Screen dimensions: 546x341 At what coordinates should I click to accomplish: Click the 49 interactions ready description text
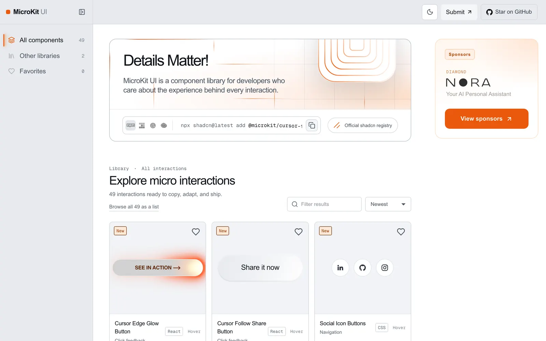[x=166, y=194]
